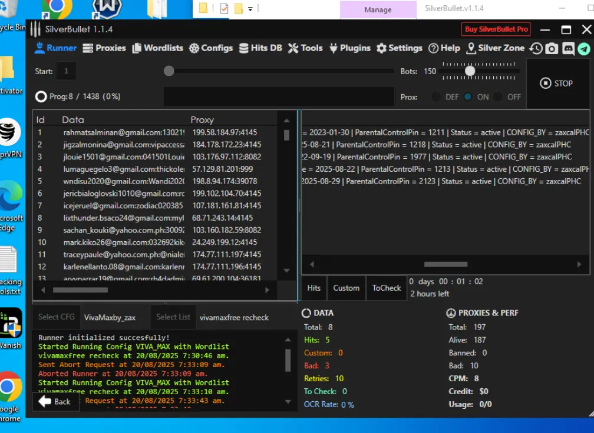594x433 pixels.
Task: Click proxy 57.129.81.201:999 cell
Action: point(222,169)
